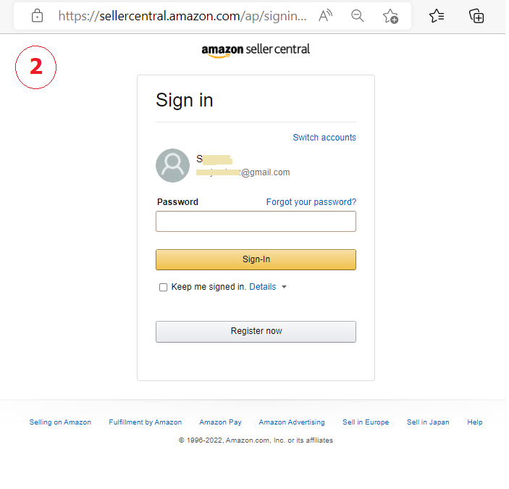Go to Fulfillment by Amazon link

[x=145, y=422]
